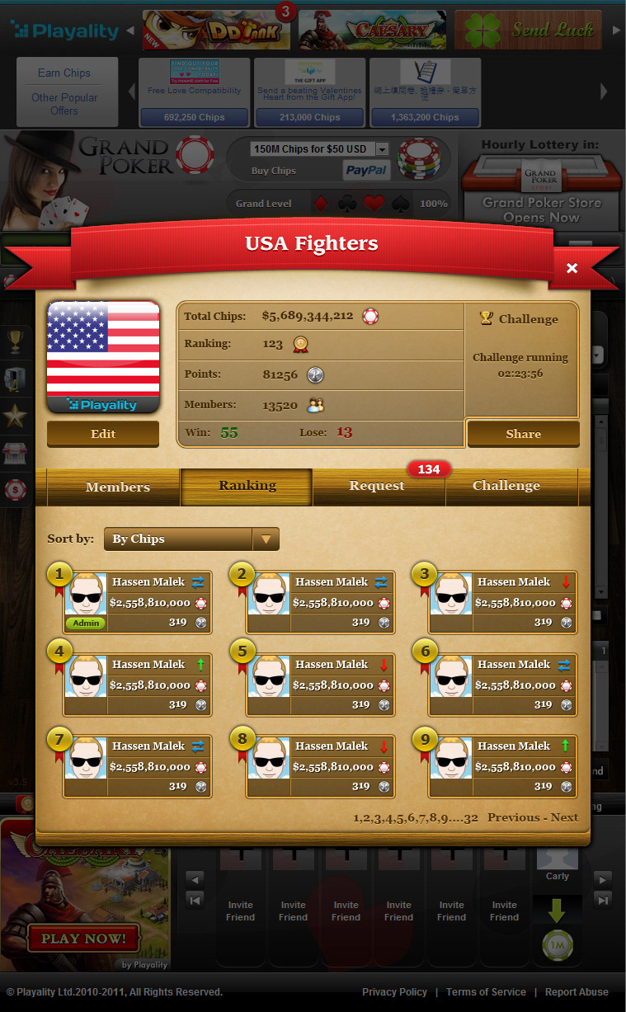Click the shop icon in left sidebar
Viewport: 626px width, 1012px height.
[x=15, y=453]
